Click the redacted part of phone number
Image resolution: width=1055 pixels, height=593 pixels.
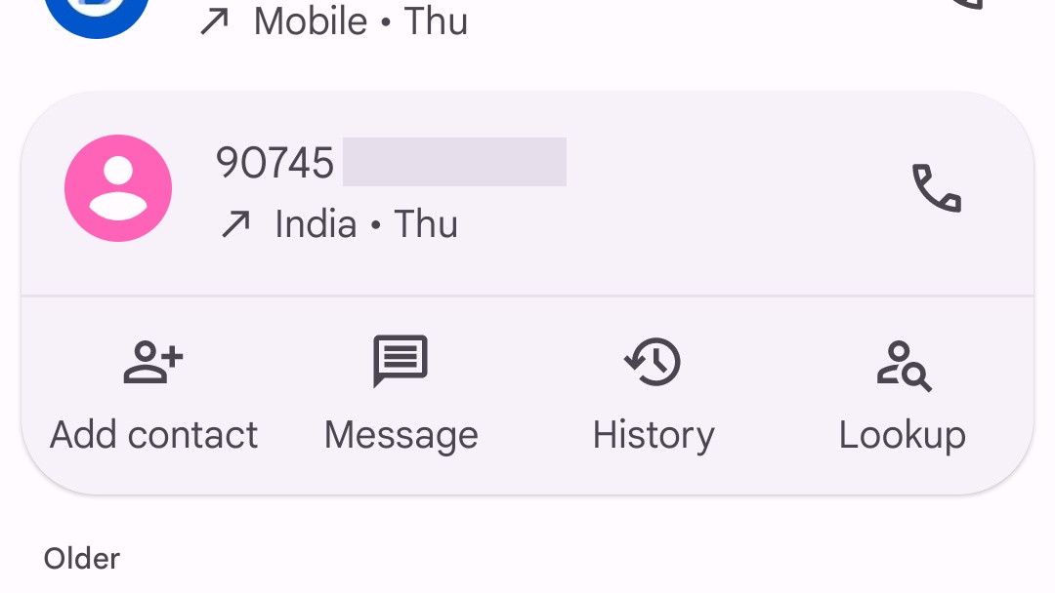pyautogui.click(x=455, y=162)
